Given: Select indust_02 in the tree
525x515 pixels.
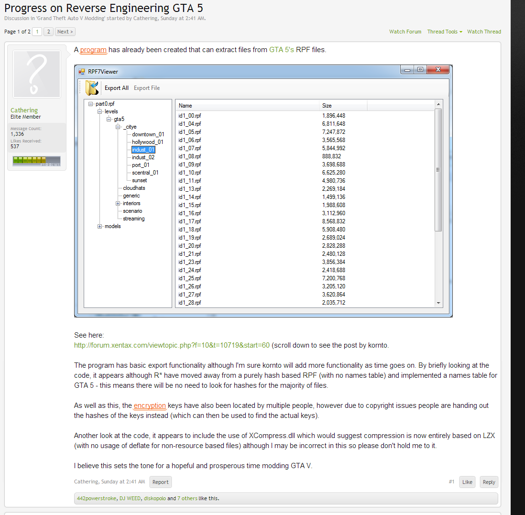Looking at the screenshot, I should [x=143, y=157].
